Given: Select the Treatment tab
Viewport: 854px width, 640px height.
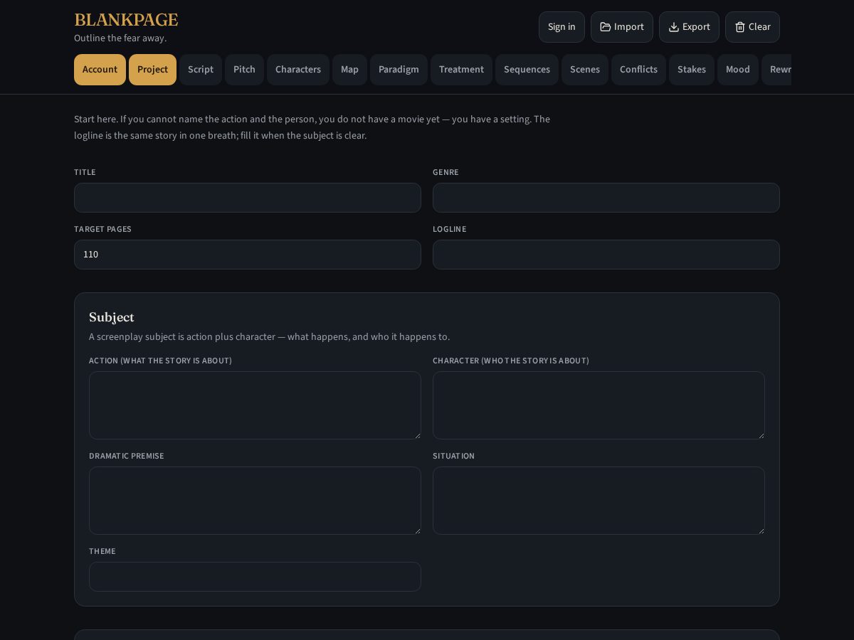Looking at the screenshot, I should click(461, 70).
